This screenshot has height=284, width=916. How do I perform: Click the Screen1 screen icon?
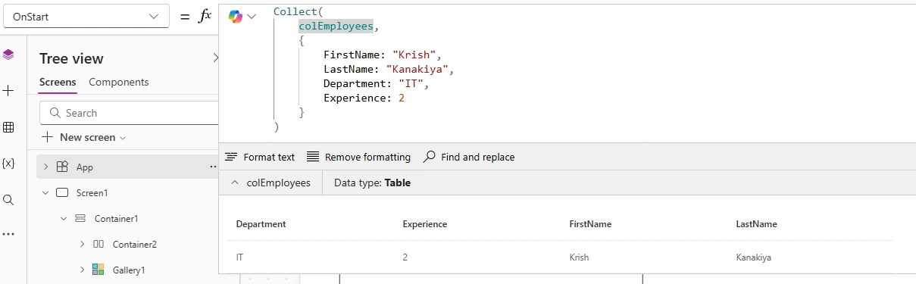[x=63, y=192]
